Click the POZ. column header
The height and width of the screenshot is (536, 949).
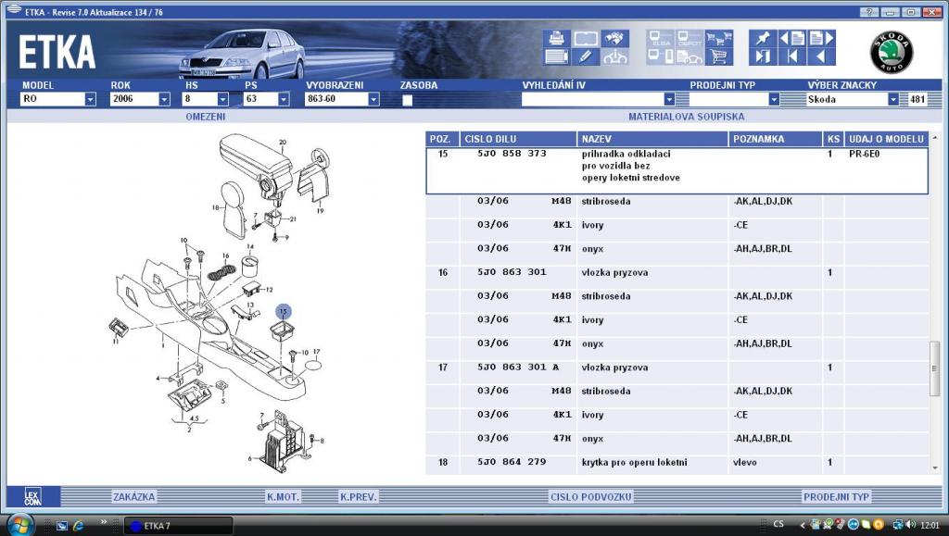tap(441, 139)
